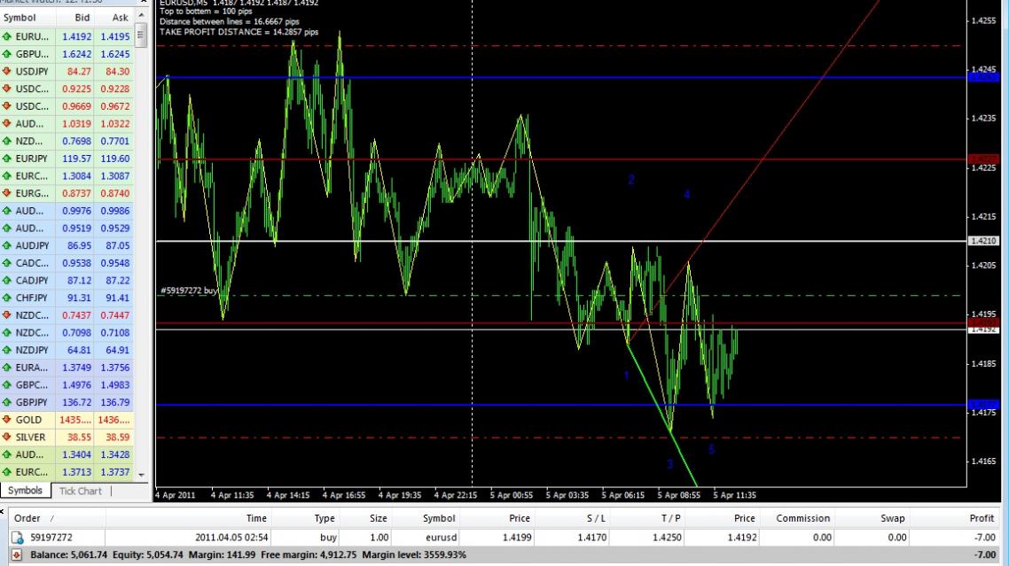
Task: Click the icon beside the Balance summary row
Action: (x=17, y=555)
